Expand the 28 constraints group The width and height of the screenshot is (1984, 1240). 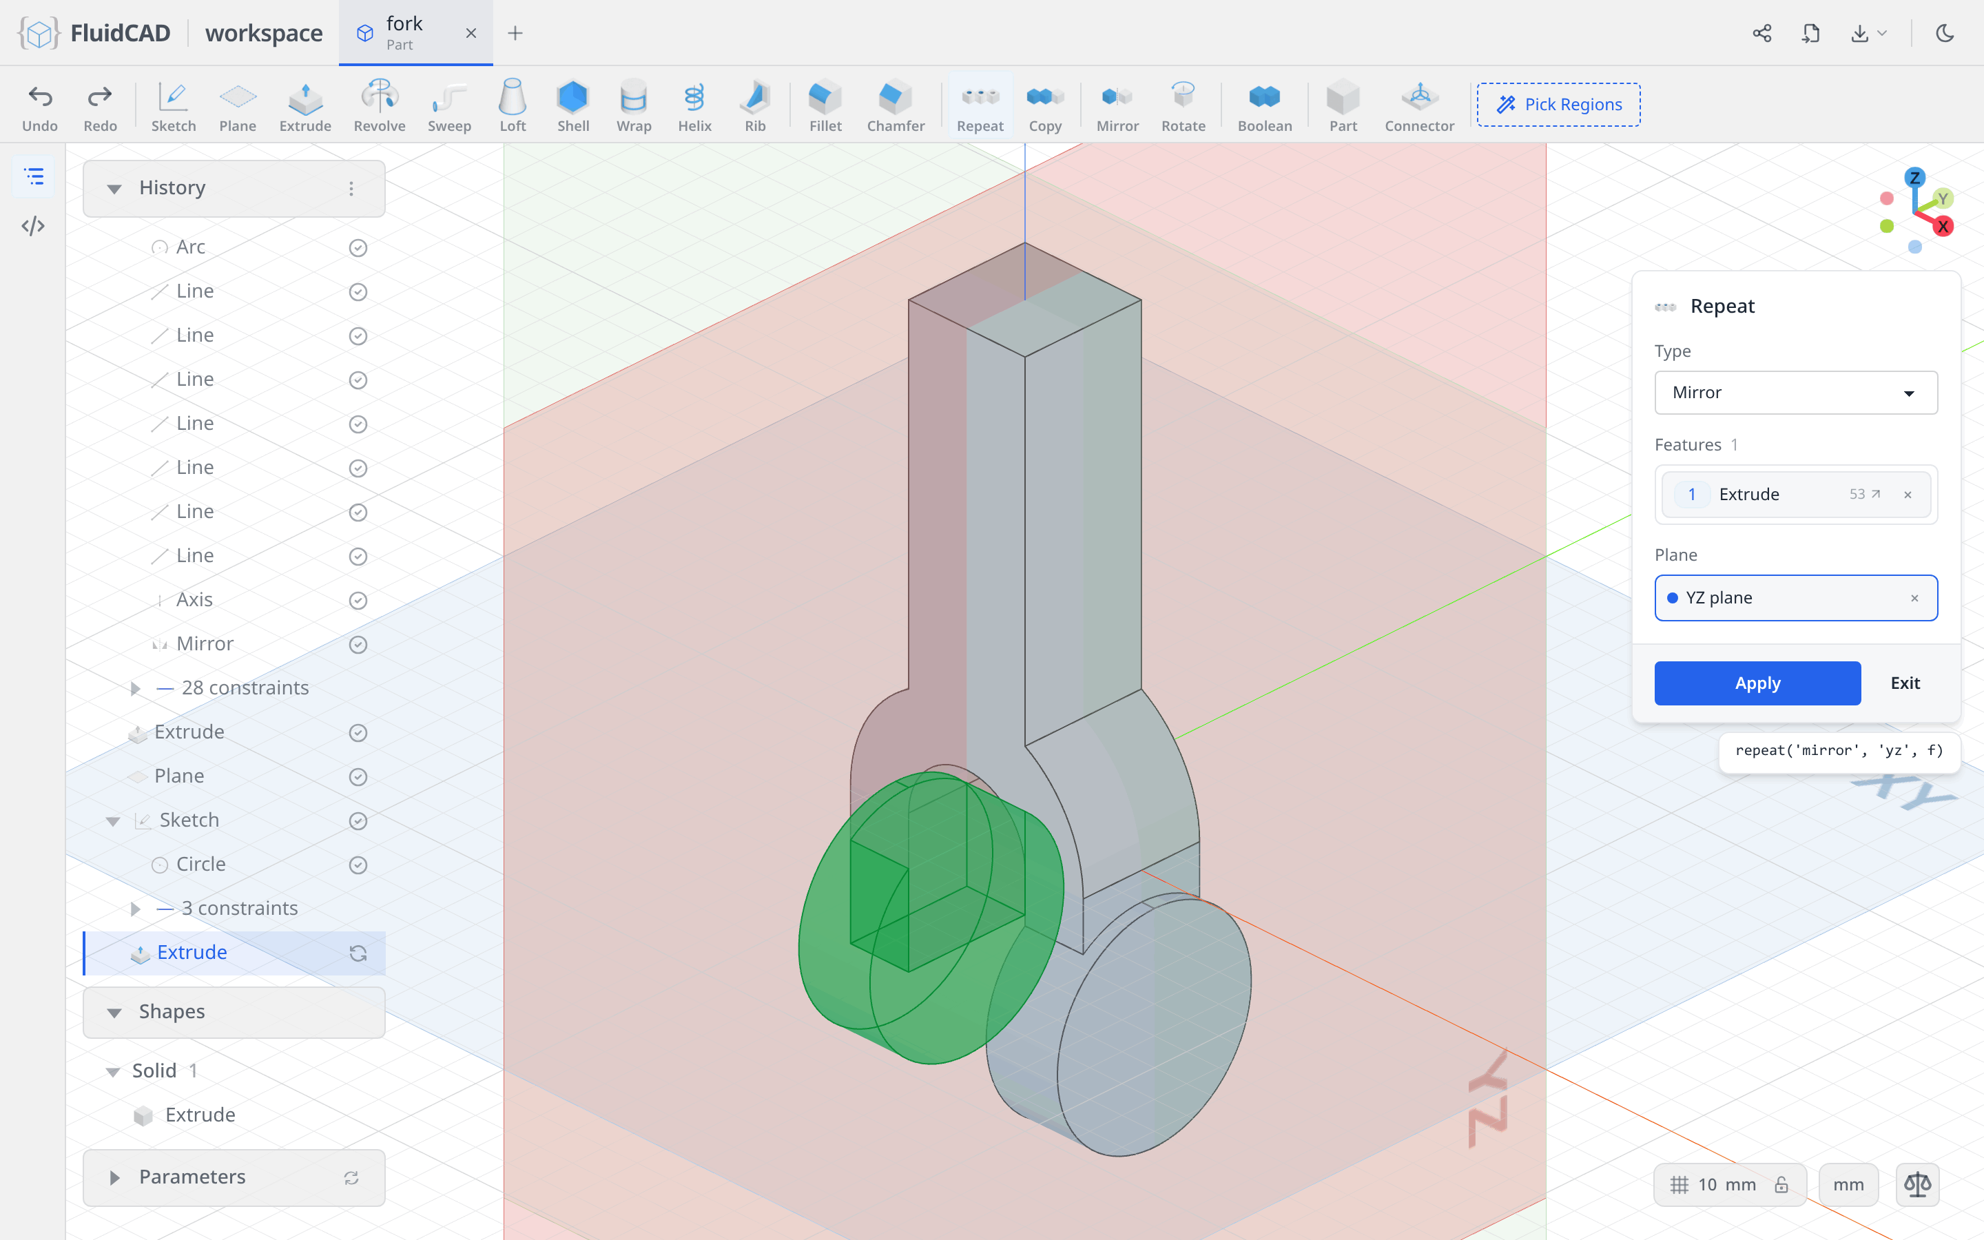point(135,688)
